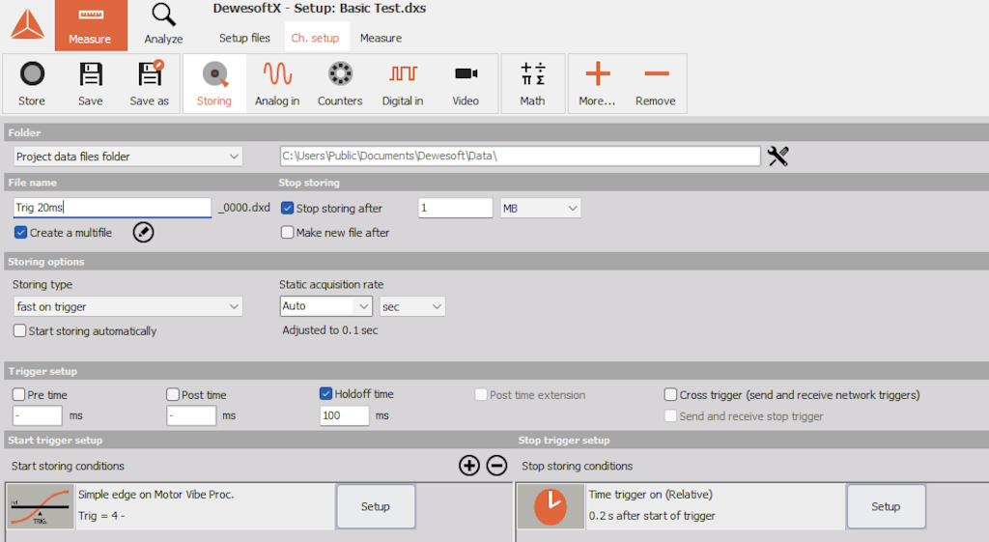Click the data folder path field

pos(521,156)
